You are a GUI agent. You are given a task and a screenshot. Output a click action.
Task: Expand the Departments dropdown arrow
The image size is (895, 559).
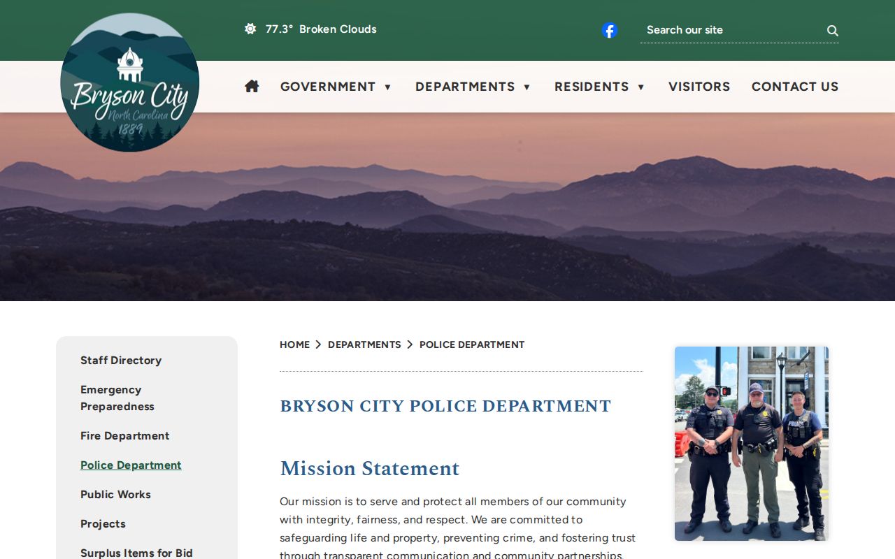click(527, 87)
